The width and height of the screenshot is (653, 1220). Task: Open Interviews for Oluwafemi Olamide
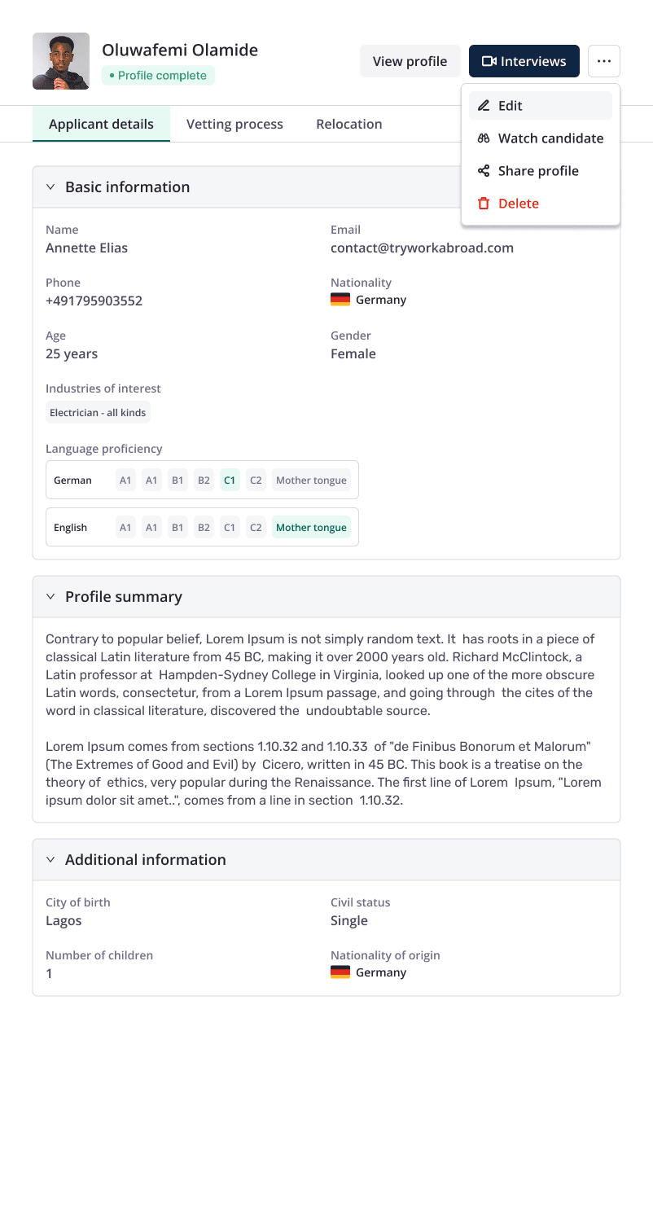click(524, 61)
